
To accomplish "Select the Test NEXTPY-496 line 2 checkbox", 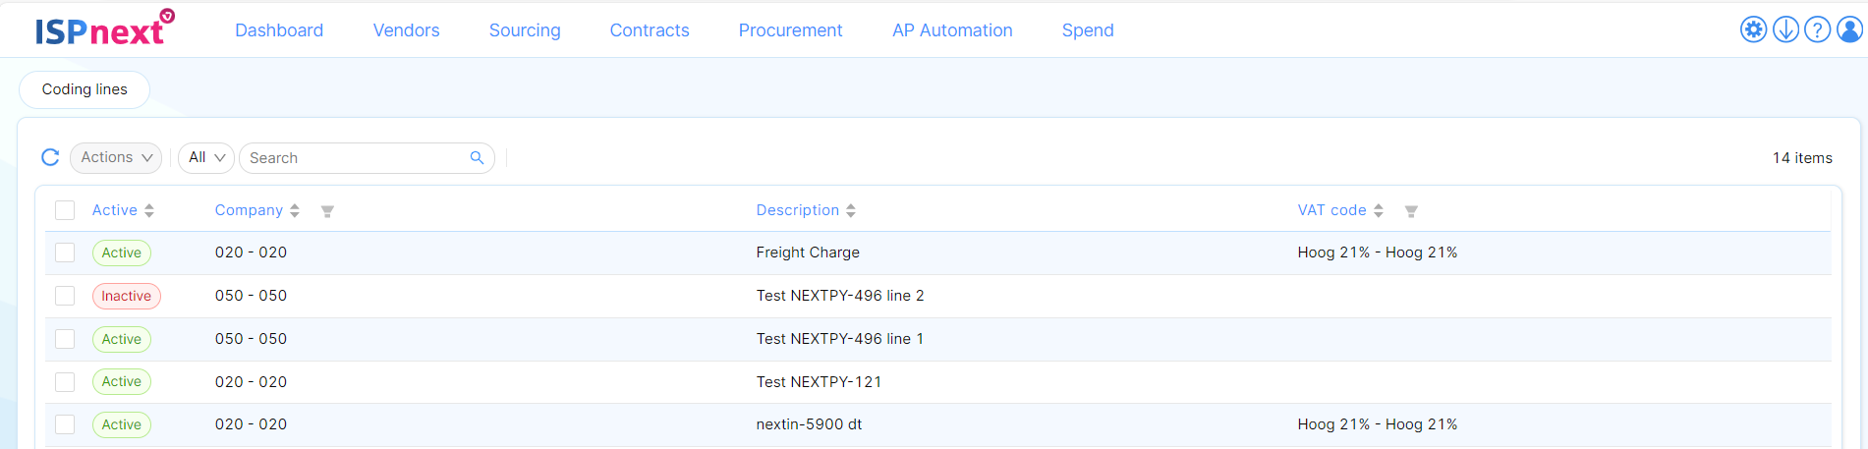I will click(65, 296).
